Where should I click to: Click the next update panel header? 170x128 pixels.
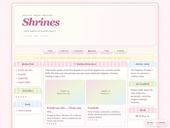click(x=143, y=84)
